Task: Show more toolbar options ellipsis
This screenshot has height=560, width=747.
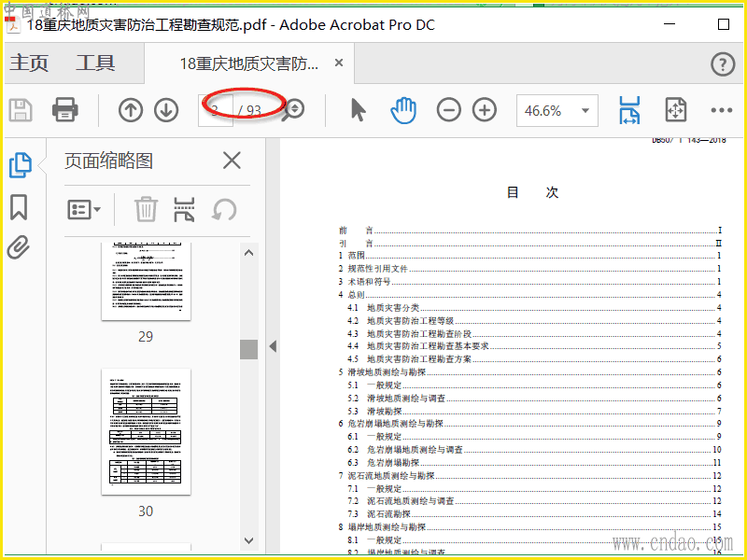Action: point(721,110)
